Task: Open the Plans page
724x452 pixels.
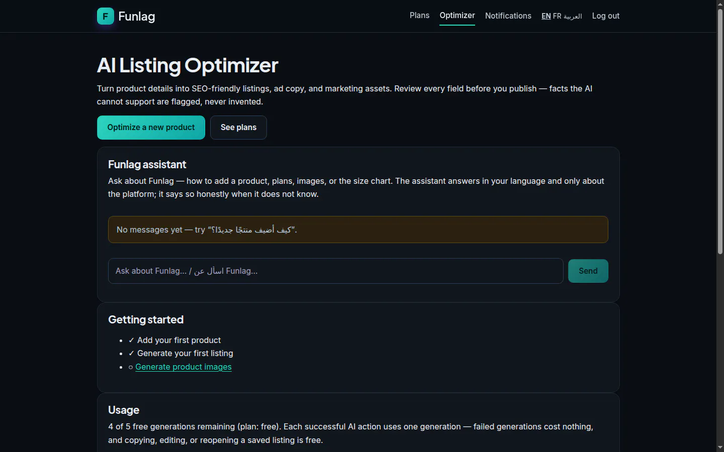Action: 419,16
